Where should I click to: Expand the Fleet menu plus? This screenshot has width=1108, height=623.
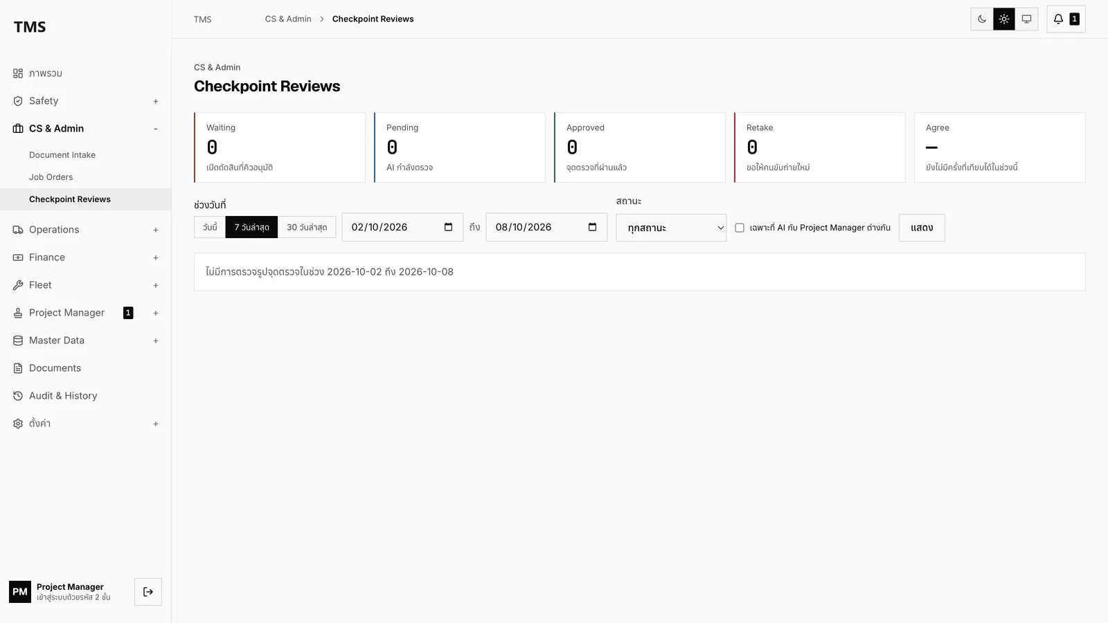pos(156,285)
